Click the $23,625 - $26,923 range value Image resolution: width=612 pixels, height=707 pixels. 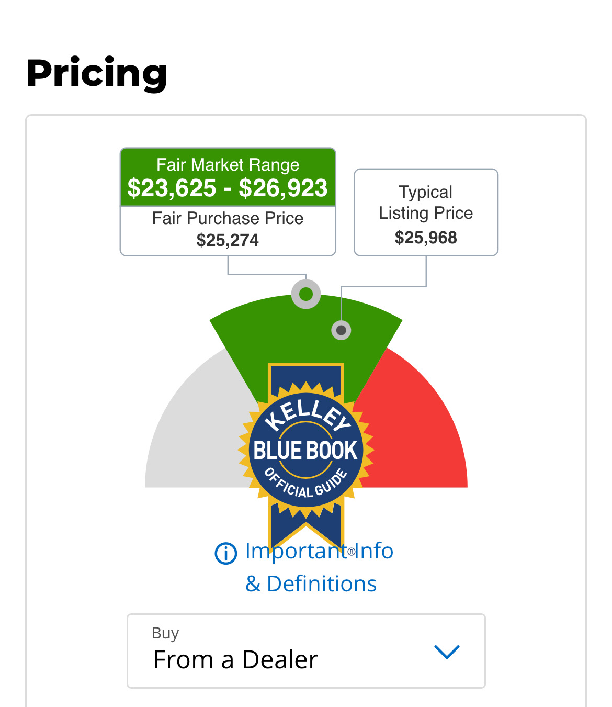pos(228,188)
